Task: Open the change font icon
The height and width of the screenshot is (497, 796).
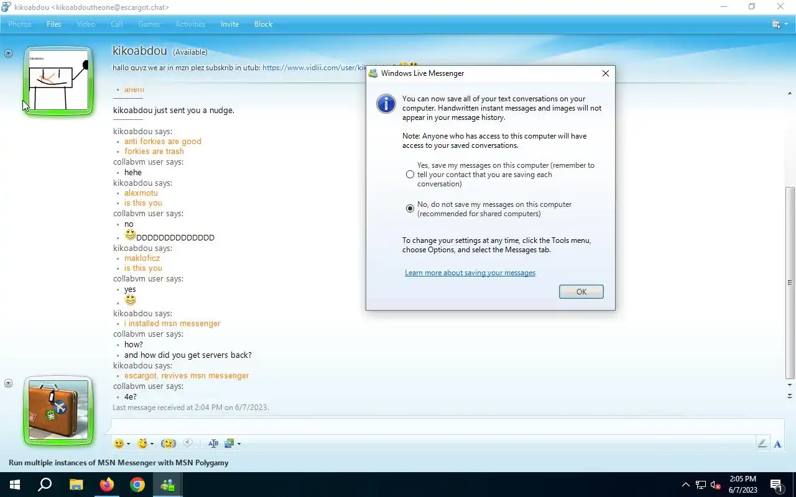Action: (213, 444)
